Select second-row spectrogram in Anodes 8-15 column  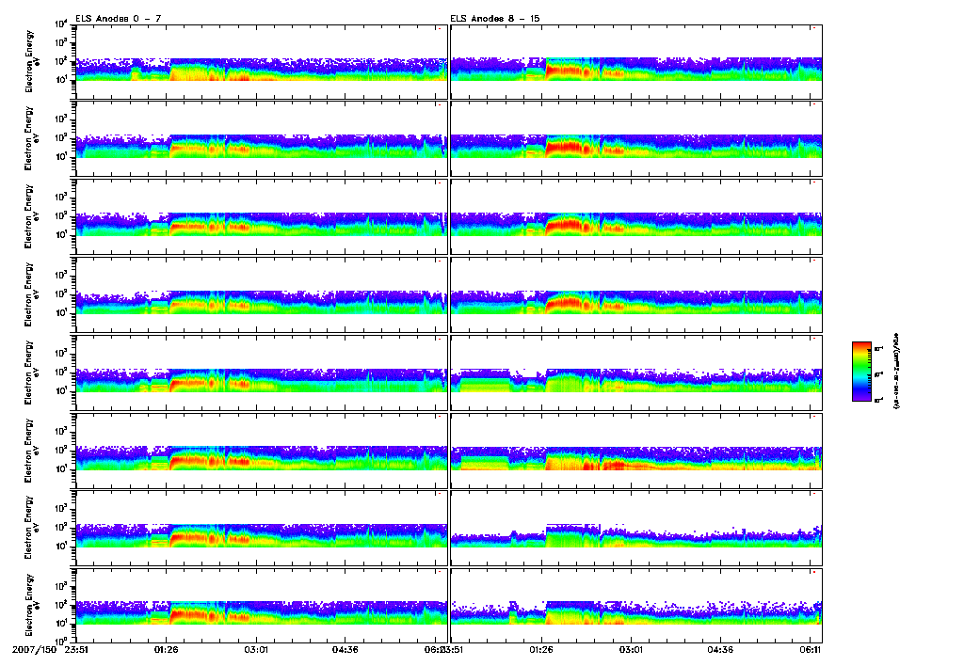click(636, 139)
